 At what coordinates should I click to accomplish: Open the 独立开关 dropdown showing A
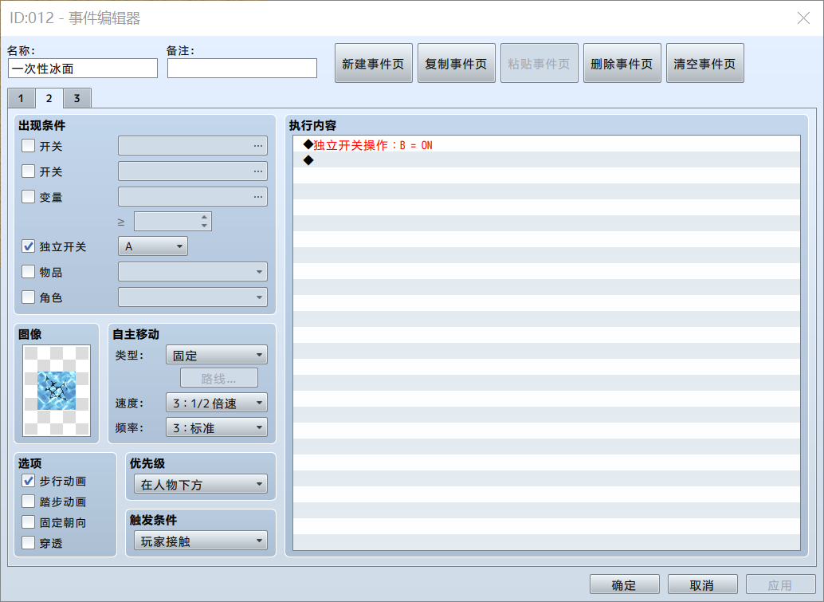[153, 246]
